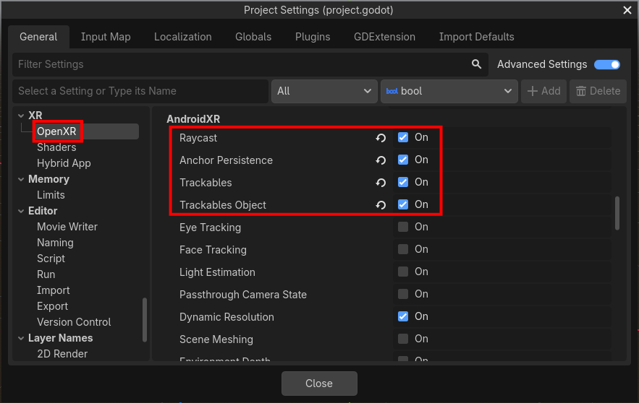Select Shaders in the category tree
The height and width of the screenshot is (403, 639).
tap(56, 147)
